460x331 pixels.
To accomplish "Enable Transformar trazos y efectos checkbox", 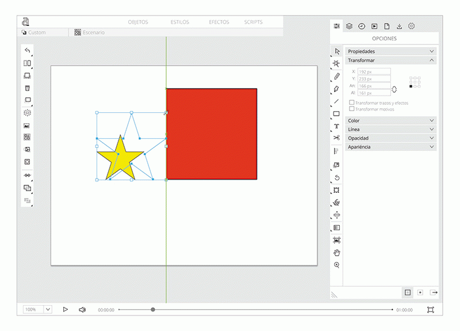I will coord(352,103).
